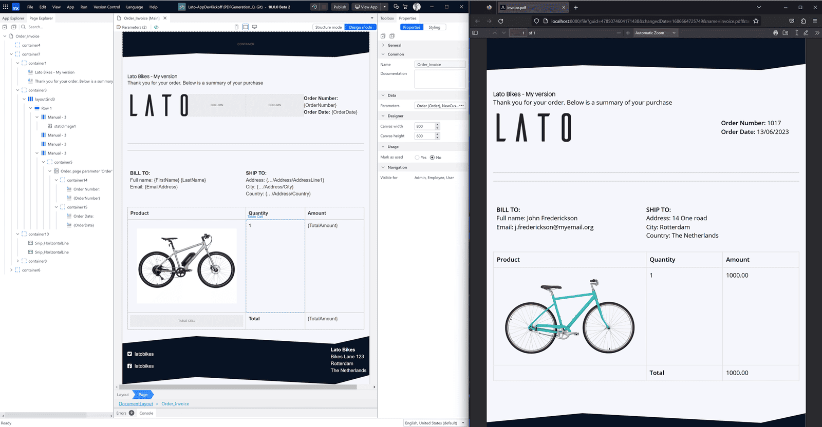Click the stop app square icon
Viewport: 822px width, 427px height.
[324, 7]
